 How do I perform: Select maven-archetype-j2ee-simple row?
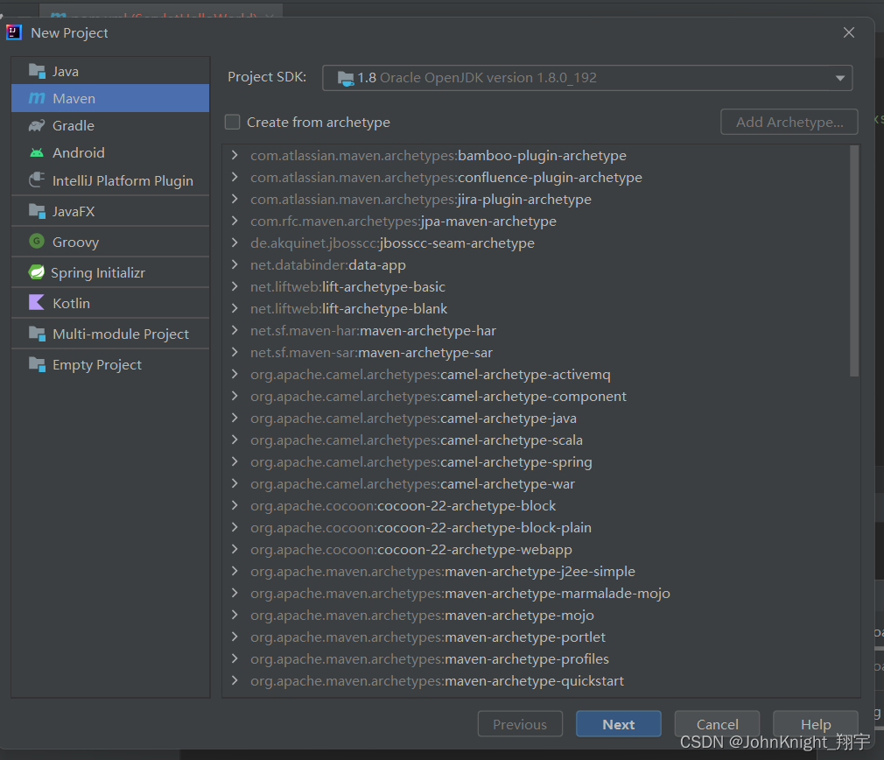pos(536,571)
